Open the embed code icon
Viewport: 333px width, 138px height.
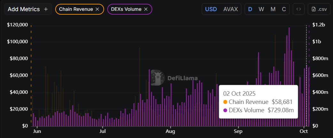(299, 9)
